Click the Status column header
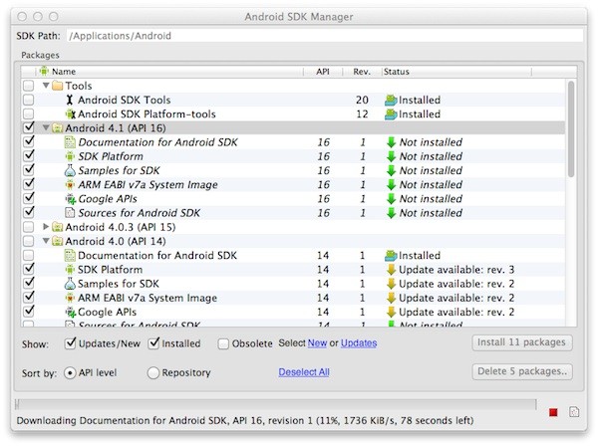Screen dimensions: 598x446 pos(456,72)
